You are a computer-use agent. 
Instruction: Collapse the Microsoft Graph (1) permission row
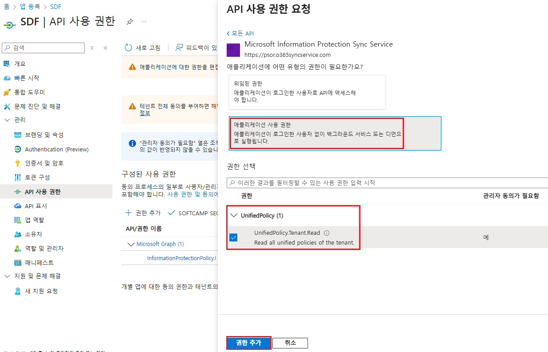click(x=131, y=244)
